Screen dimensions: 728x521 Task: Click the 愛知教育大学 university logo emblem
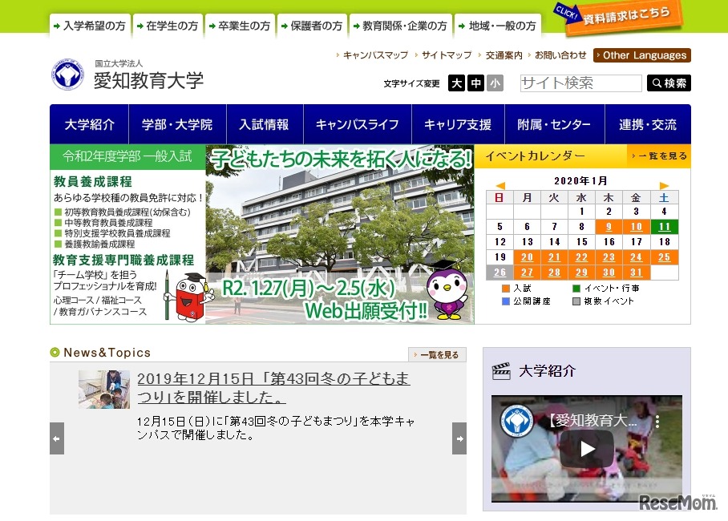click(x=67, y=75)
